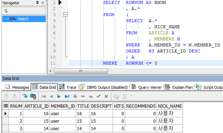
Task: Click the import grid data upload icon
Action: pyautogui.click(x=14, y=96)
